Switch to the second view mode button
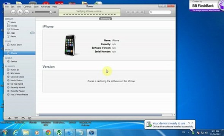The image size is (224, 136). tap(133, 12)
